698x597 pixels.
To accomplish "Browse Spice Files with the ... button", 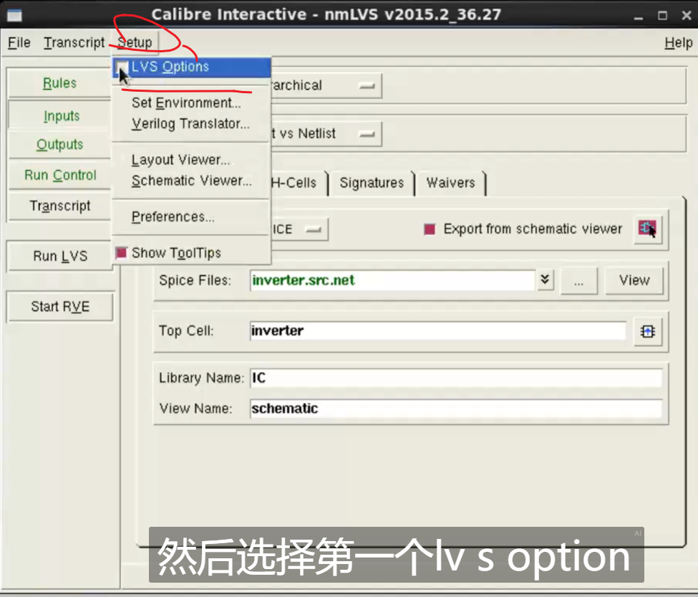I will [579, 280].
